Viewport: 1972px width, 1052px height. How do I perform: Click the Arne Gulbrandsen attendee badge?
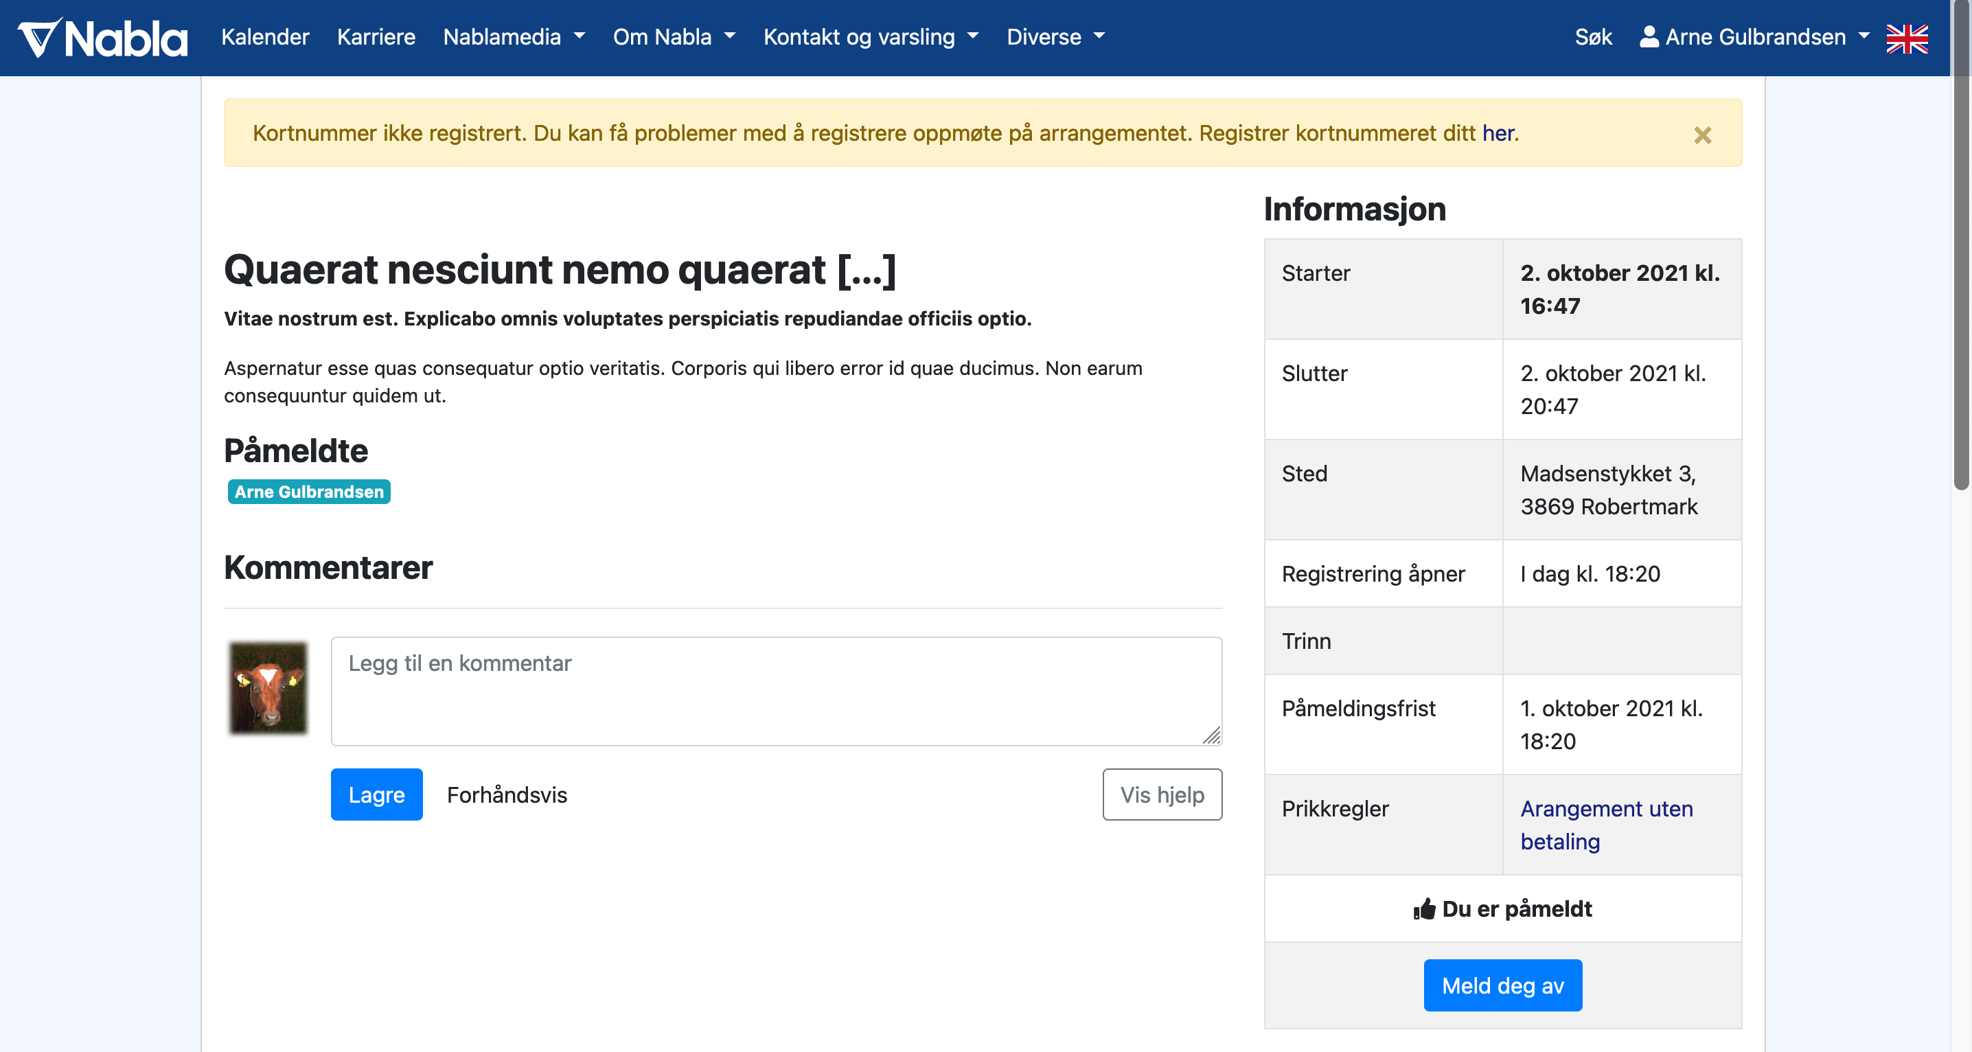click(x=308, y=492)
